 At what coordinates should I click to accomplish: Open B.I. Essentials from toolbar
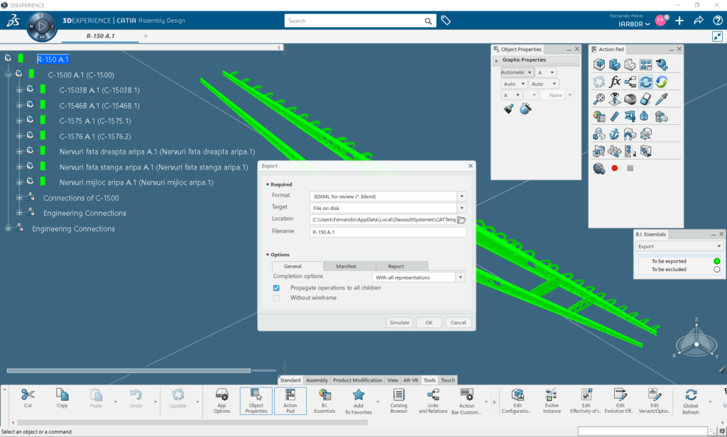pyautogui.click(x=324, y=400)
